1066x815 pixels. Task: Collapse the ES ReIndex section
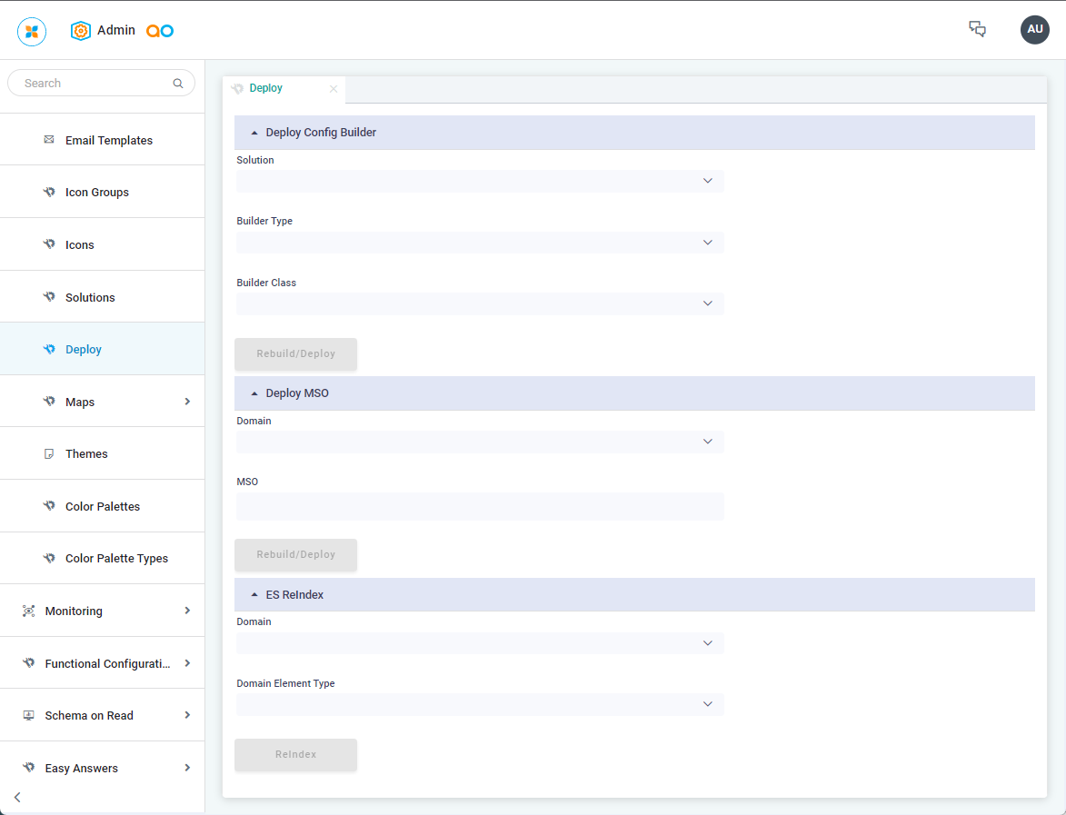(x=254, y=595)
